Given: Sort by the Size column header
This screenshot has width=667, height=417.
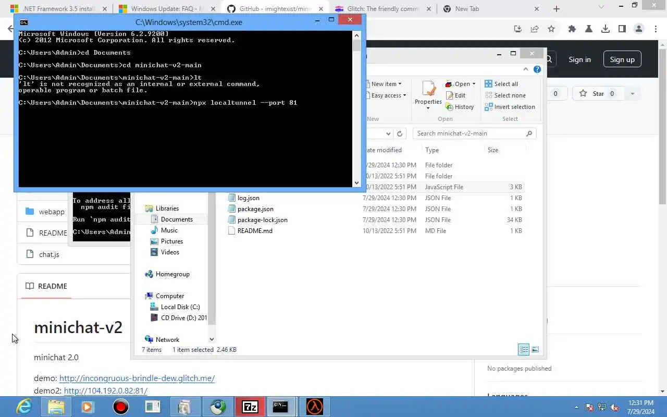Looking at the screenshot, I should click(493, 150).
